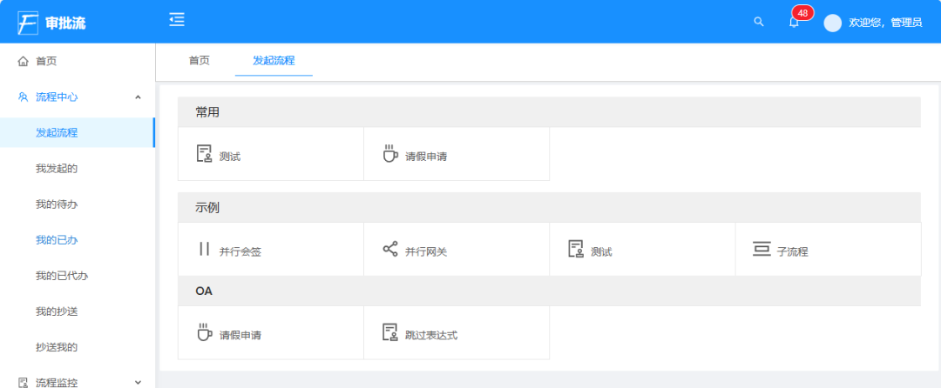Click the 子流程 sub-process icon
Image resolution: width=941 pixels, height=388 pixels.
[762, 250]
